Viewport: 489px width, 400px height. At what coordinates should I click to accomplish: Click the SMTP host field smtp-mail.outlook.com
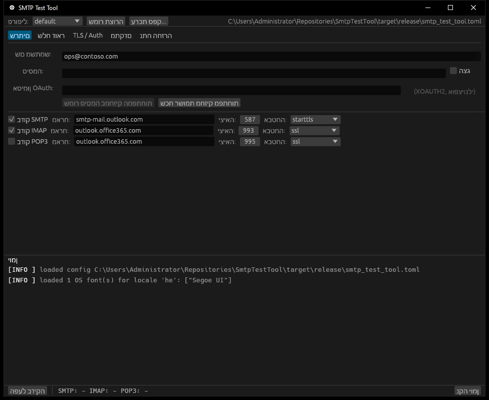(x=144, y=120)
